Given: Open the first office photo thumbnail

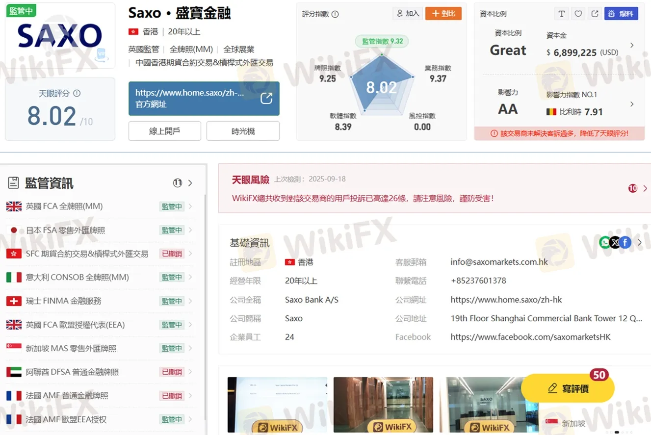Looking at the screenshot, I should click(277, 405).
